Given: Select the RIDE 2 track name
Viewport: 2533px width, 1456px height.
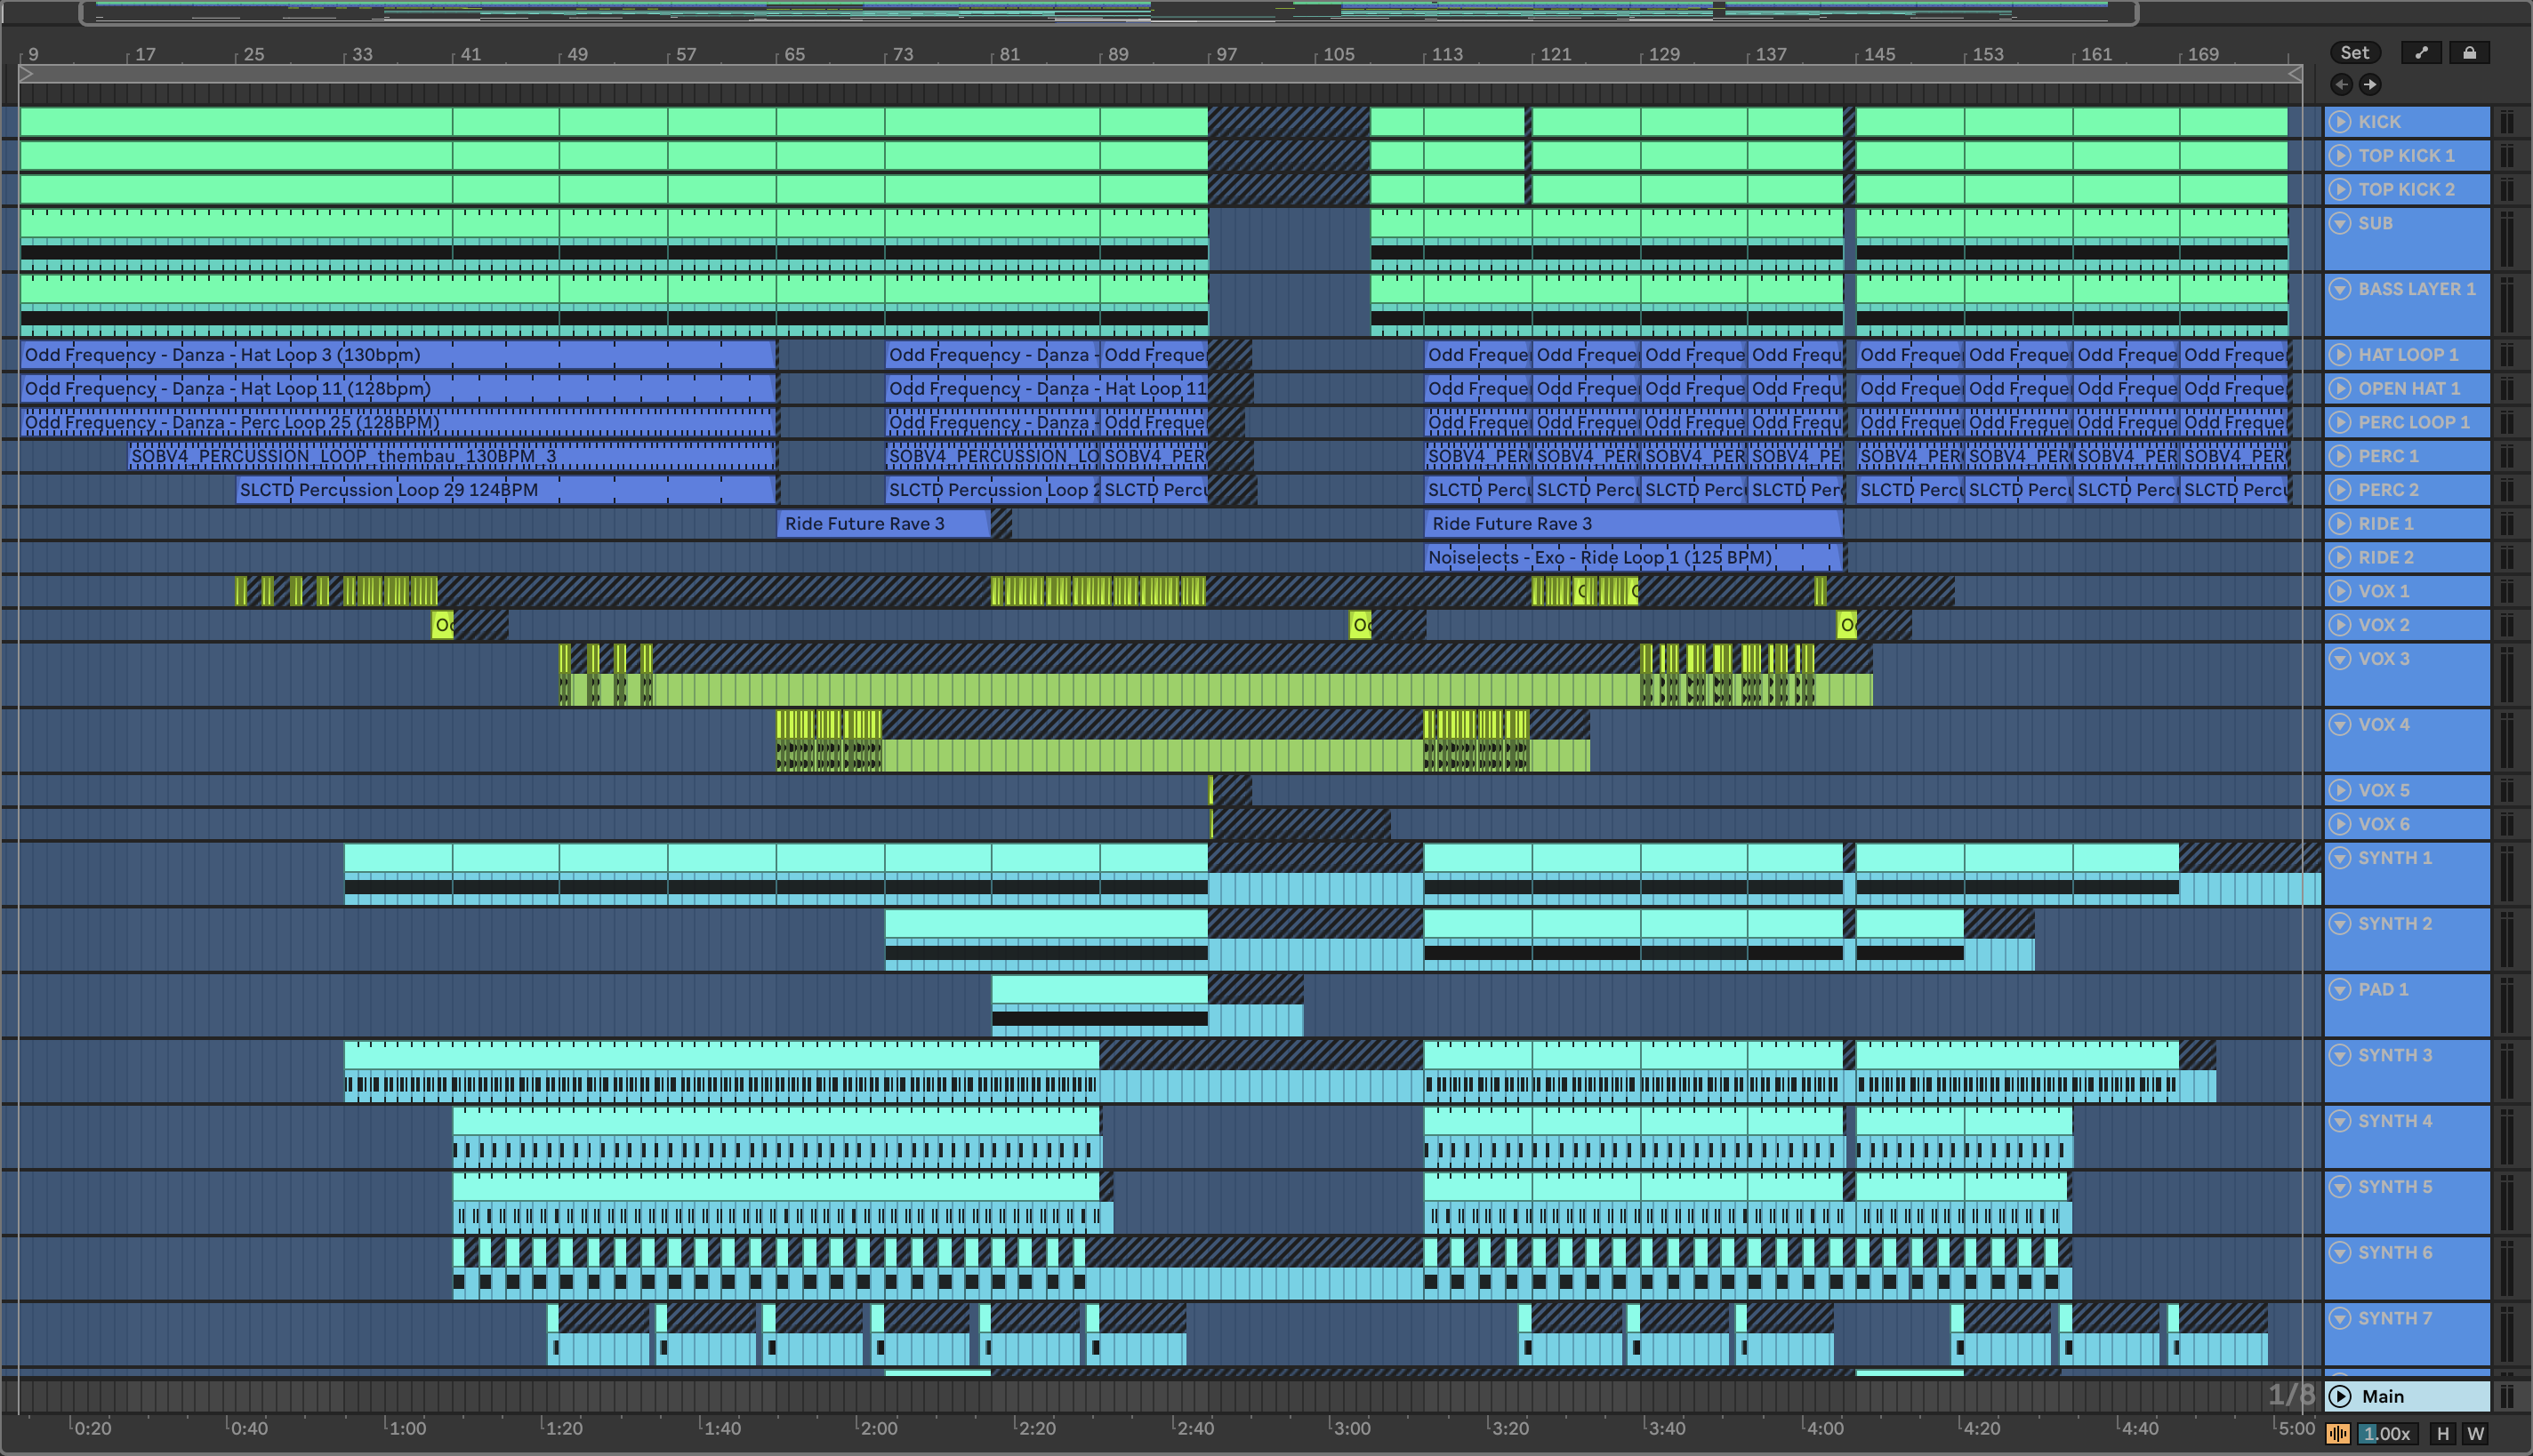Looking at the screenshot, I should pyautogui.click(x=2386, y=557).
